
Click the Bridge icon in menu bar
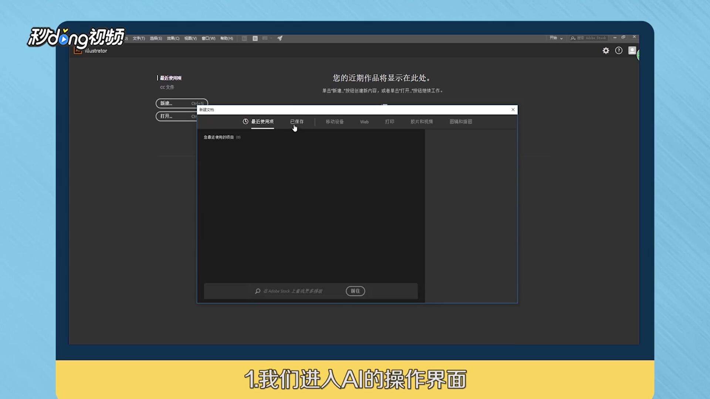click(244, 38)
